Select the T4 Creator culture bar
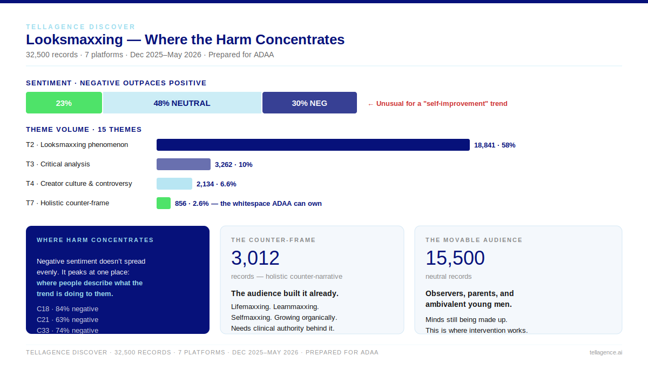 click(x=174, y=184)
